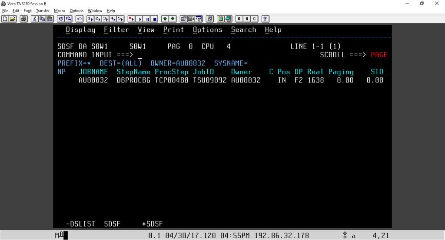Click the yellow clipboard toolbar icon
Image resolution: width=445 pixels, height=240 pixels.
pyautogui.click(x=220, y=19)
